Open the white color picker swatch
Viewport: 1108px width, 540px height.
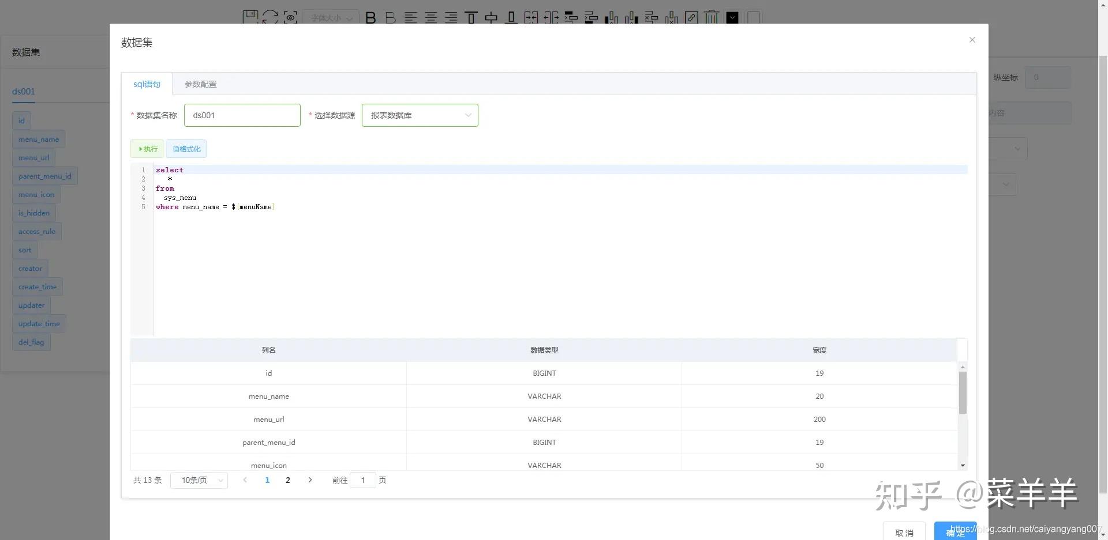[x=754, y=17]
